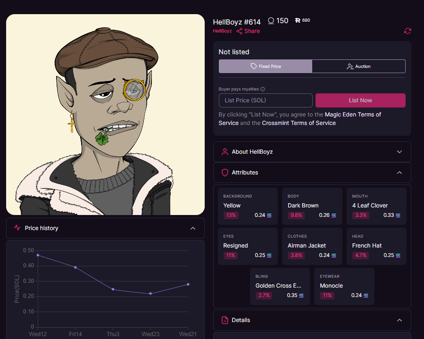424x339 pixels.
Task: Select the Fixed Price tab
Action: 266,66
